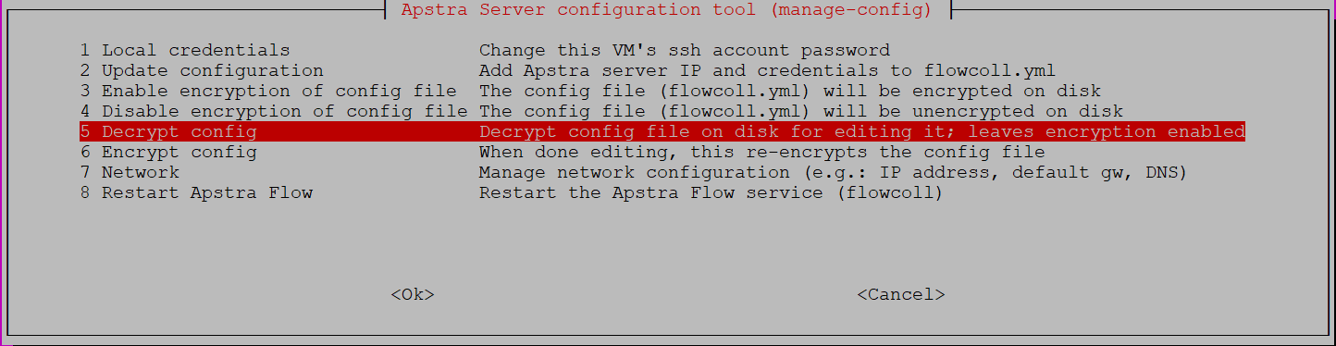Click description 'Decrypt config file on disk for editing'
Image resolution: width=1336 pixels, height=346 pixels.
tap(696, 131)
